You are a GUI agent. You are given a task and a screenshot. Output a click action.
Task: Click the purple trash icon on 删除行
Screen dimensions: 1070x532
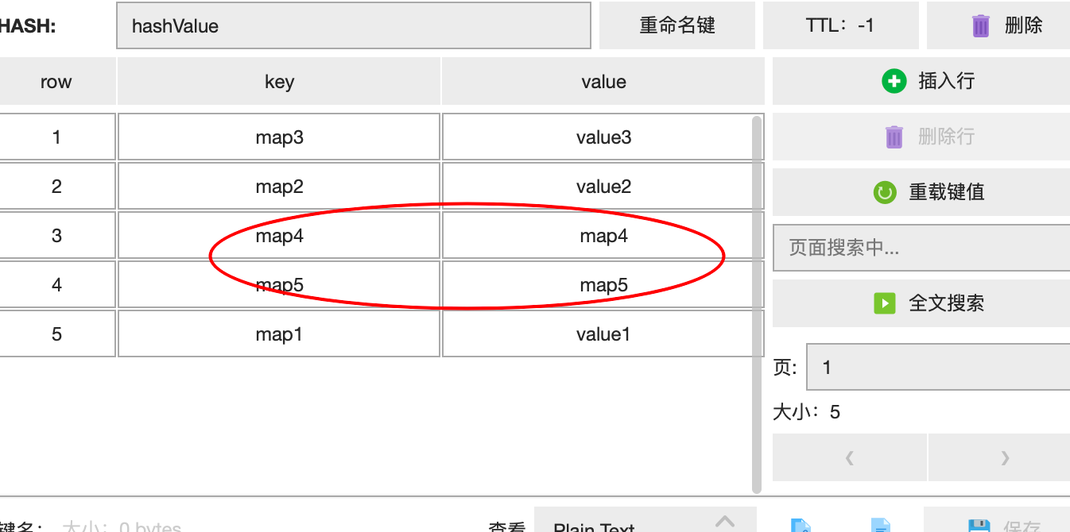click(x=894, y=137)
